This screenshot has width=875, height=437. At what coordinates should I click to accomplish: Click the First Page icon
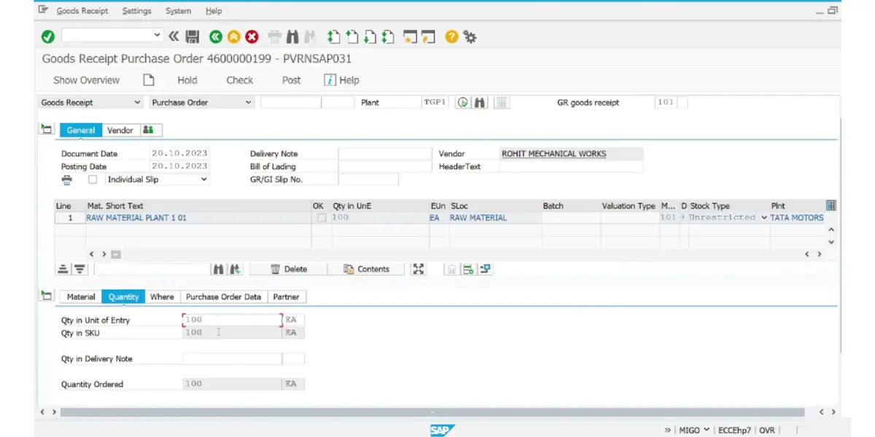pyautogui.click(x=334, y=36)
